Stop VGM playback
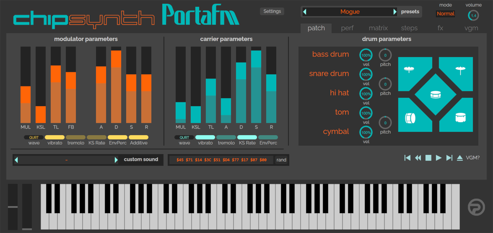Image resolution: width=493 pixels, height=233 pixels. tap(428, 158)
